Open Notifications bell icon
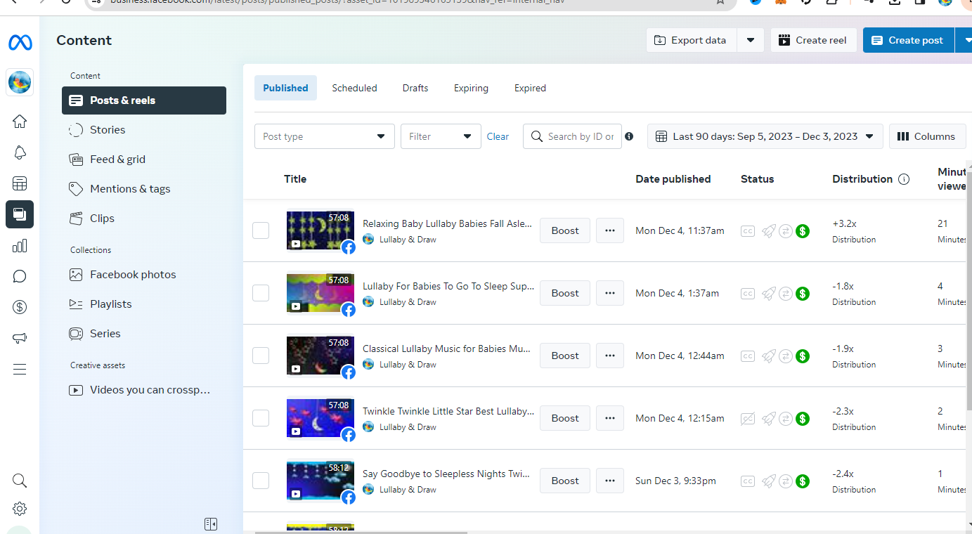 tap(20, 152)
